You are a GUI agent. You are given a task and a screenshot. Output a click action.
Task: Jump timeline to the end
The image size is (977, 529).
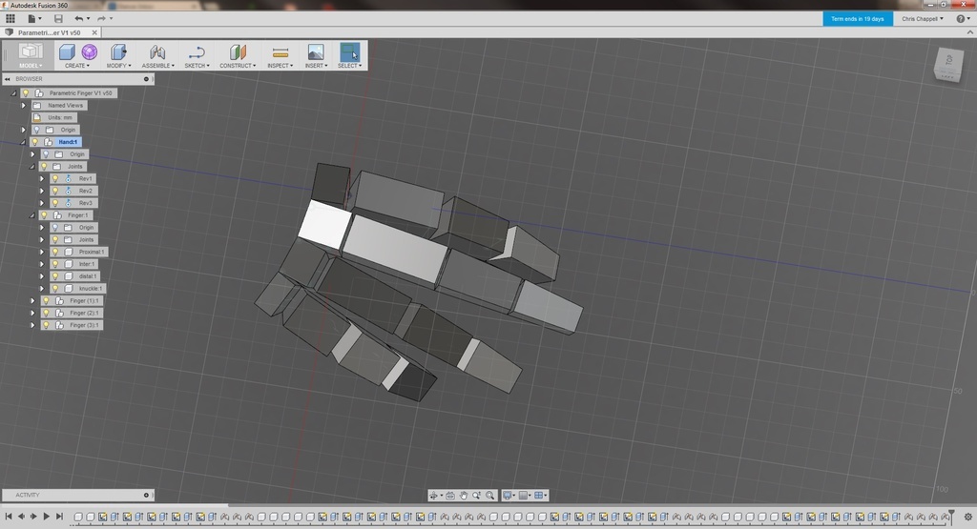[59, 516]
